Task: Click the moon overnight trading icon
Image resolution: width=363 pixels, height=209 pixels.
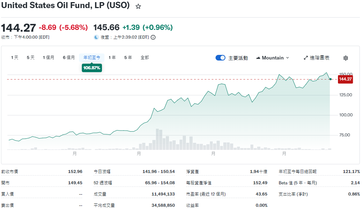Action: coord(96,37)
